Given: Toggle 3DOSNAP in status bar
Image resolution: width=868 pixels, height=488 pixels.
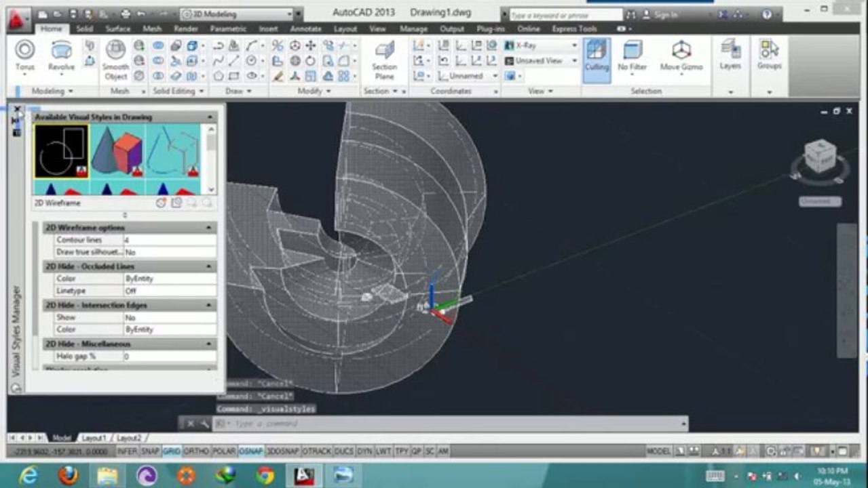Looking at the screenshot, I should pos(282,451).
